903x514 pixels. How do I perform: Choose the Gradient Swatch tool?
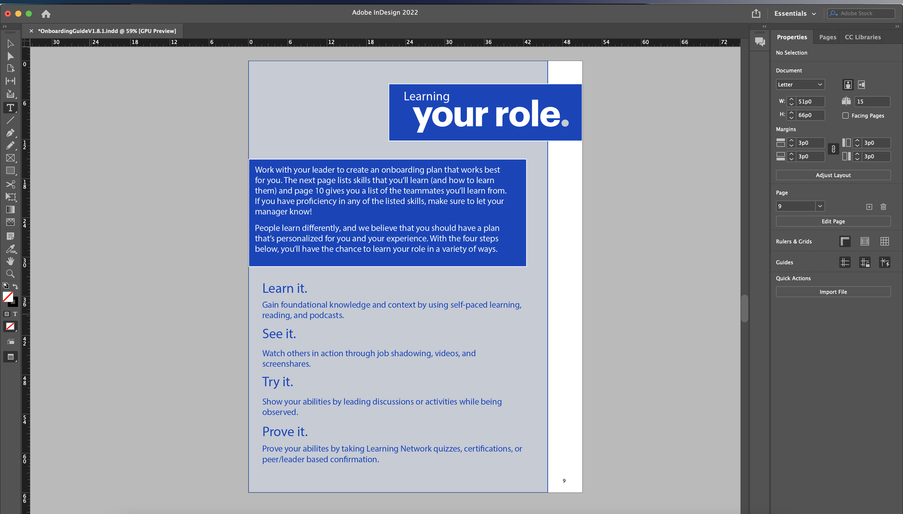(10, 210)
